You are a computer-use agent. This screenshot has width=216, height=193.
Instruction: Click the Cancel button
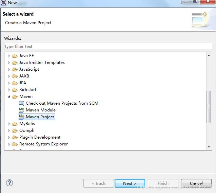coord(196,183)
